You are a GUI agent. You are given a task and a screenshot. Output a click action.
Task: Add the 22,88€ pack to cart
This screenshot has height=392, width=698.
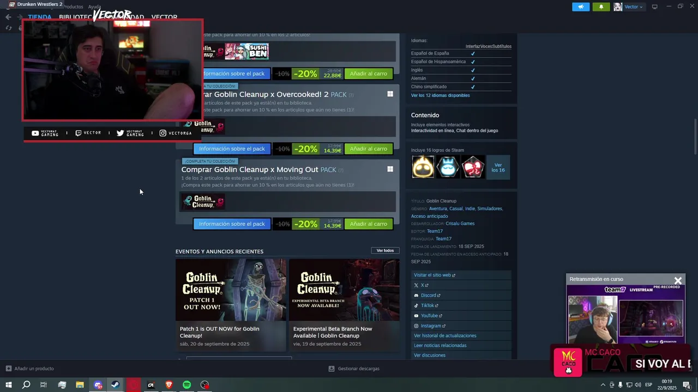coord(369,73)
